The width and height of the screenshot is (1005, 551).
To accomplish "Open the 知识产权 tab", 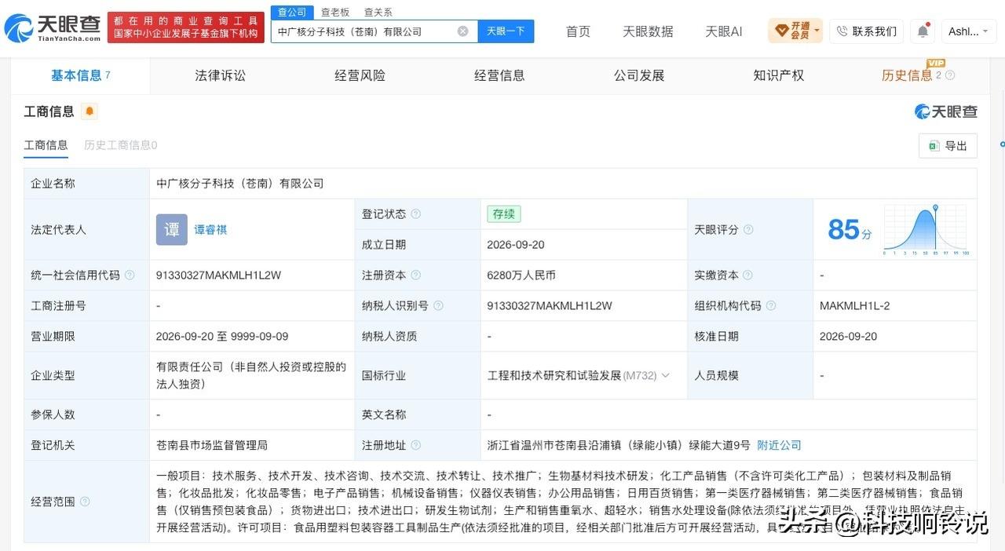I will pos(778,75).
